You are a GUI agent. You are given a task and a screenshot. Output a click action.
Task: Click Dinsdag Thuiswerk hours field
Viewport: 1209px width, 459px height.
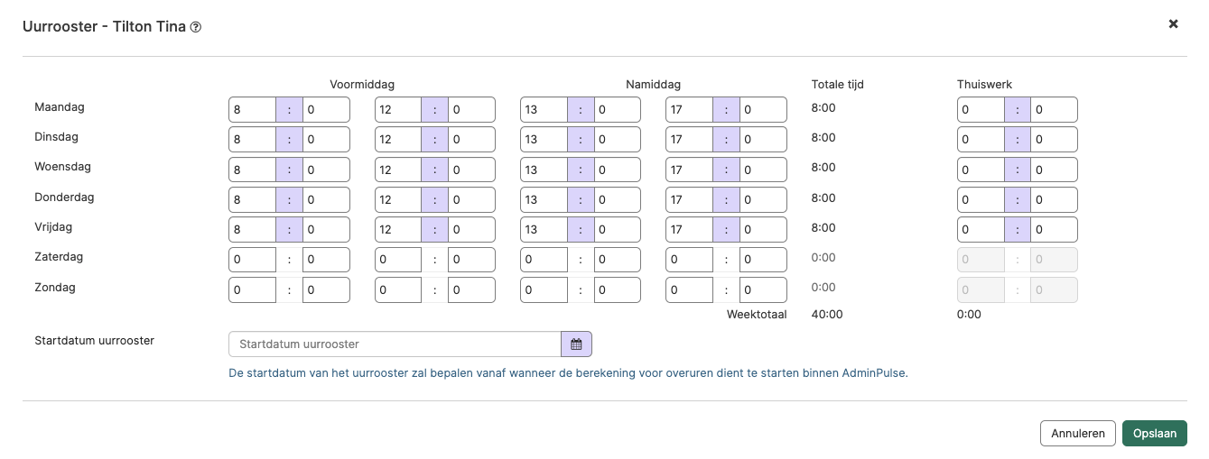[x=981, y=140]
